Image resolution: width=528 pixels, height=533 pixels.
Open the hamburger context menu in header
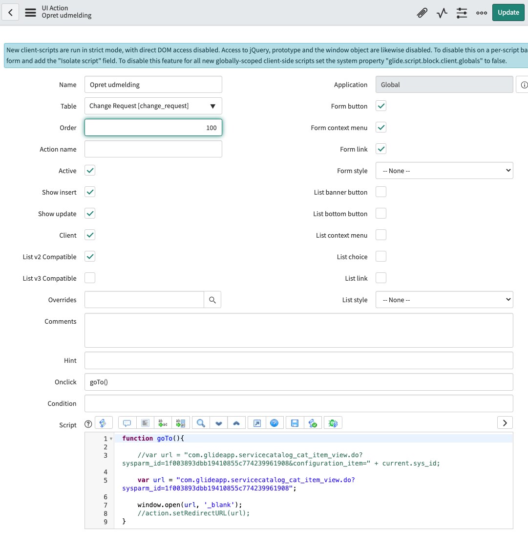[30, 13]
